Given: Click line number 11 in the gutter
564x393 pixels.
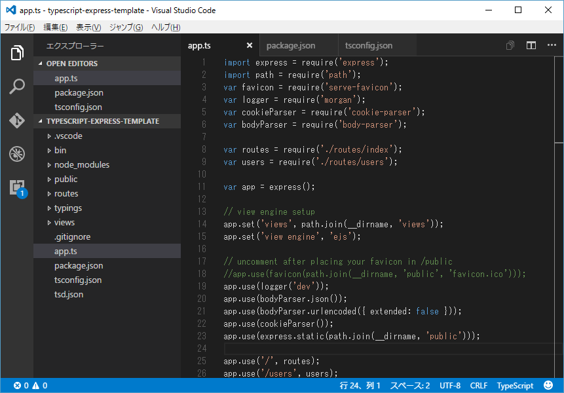Looking at the screenshot, I should (x=202, y=187).
